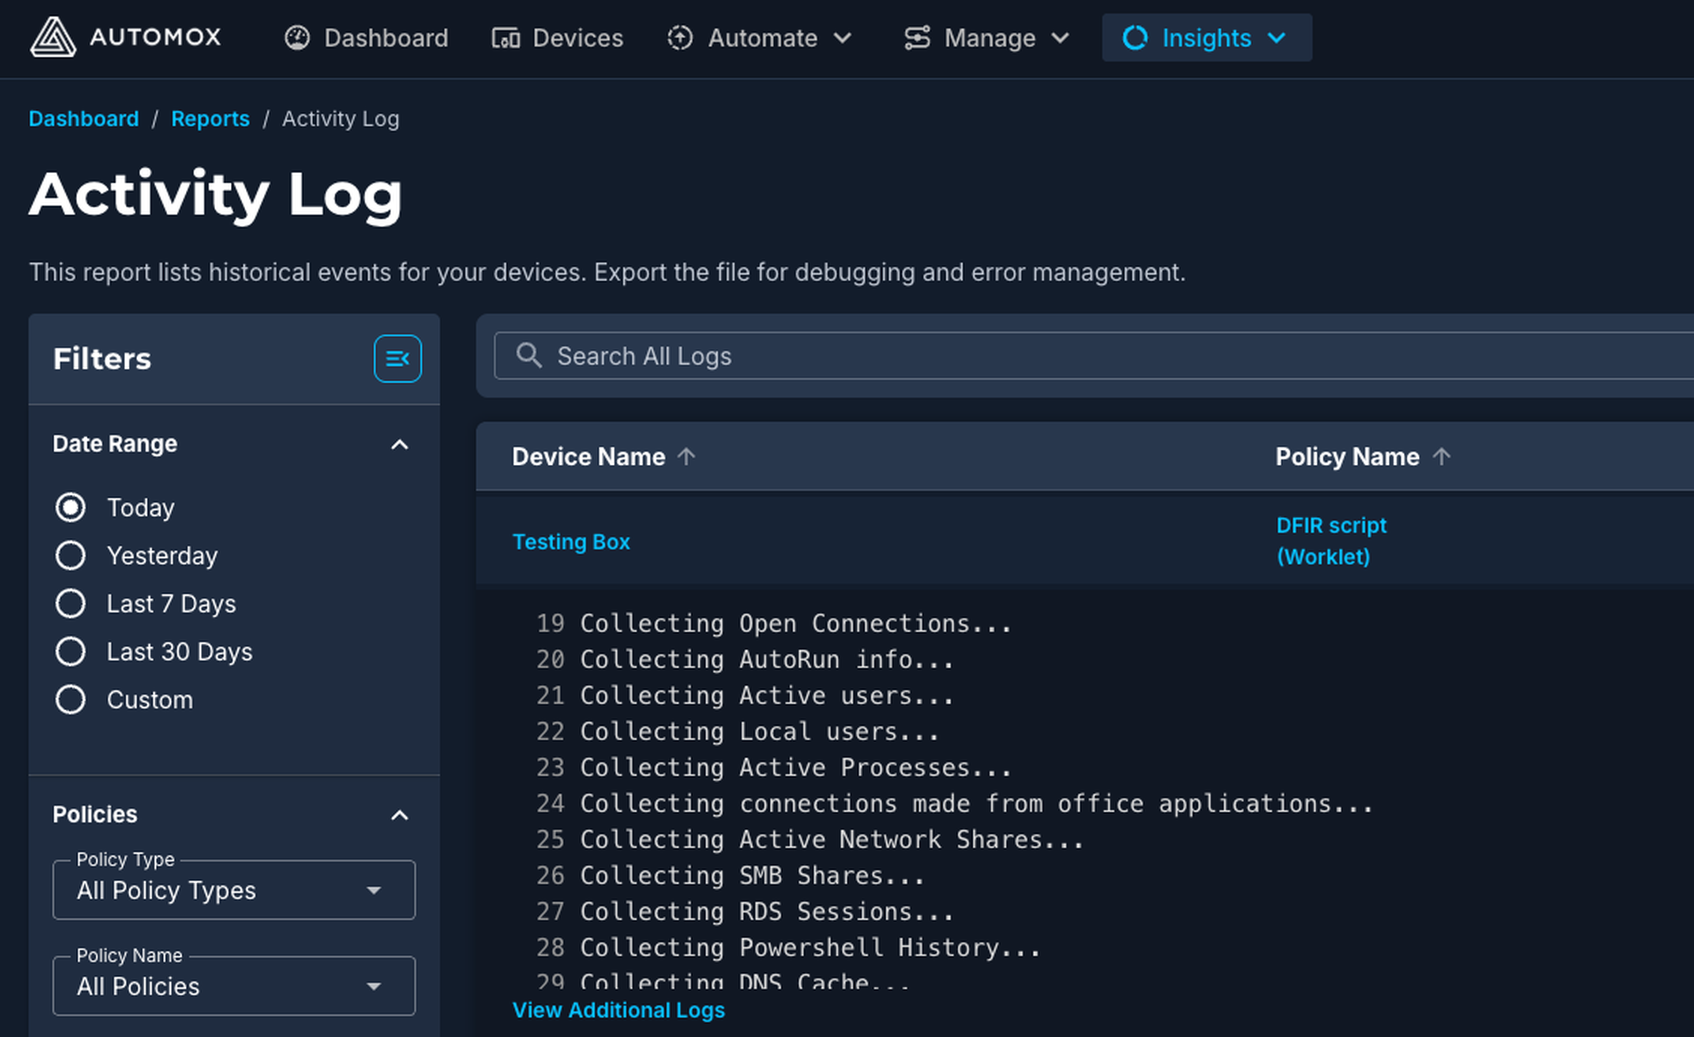Click the Dashboard gauge icon in navbar

click(x=298, y=38)
